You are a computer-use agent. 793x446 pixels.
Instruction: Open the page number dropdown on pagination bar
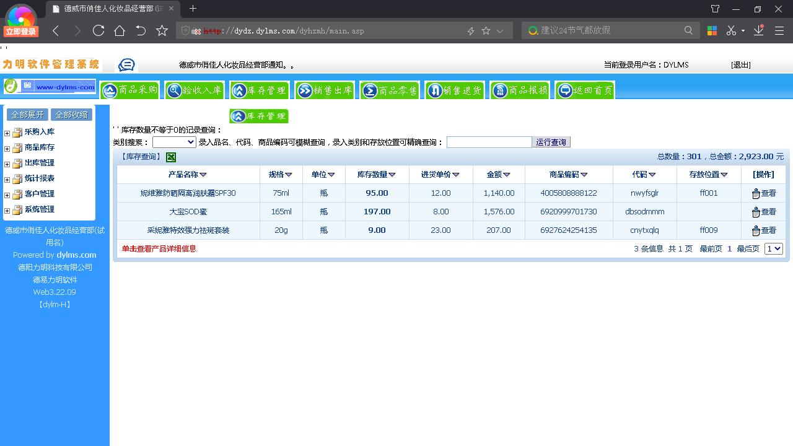(x=773, y=248)
